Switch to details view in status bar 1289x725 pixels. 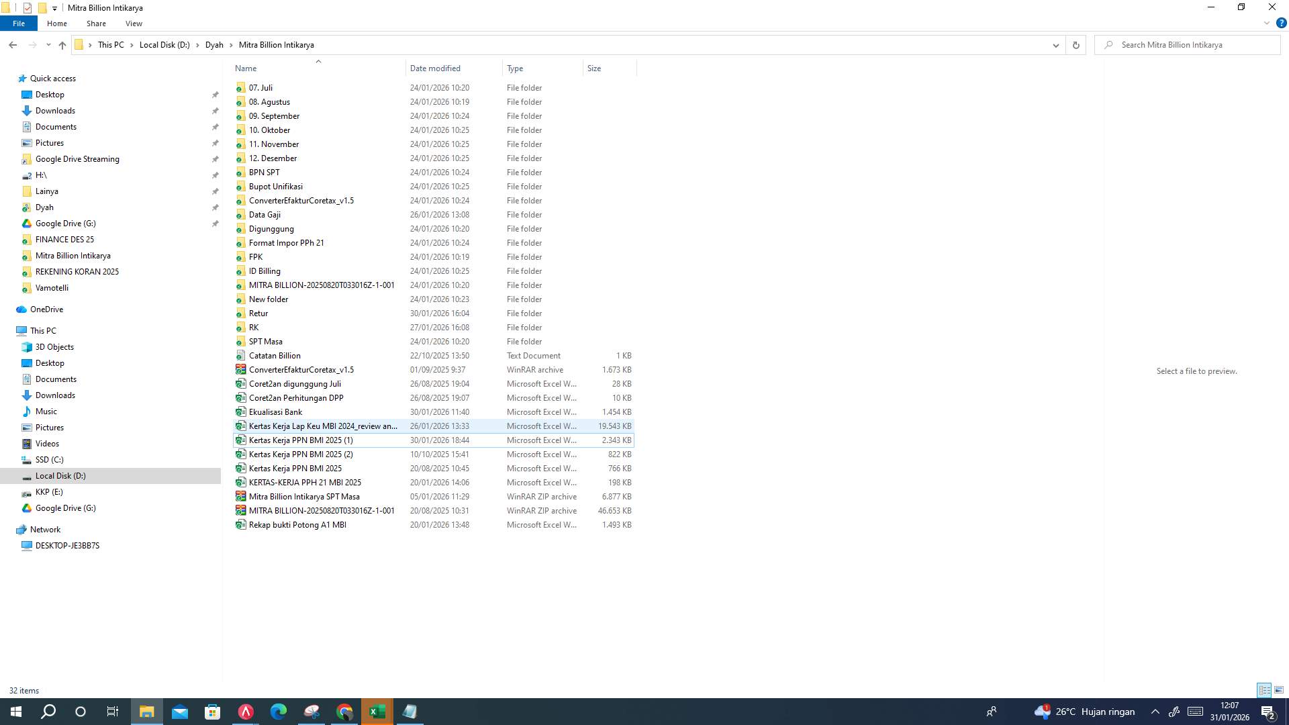click(1264, 690)
